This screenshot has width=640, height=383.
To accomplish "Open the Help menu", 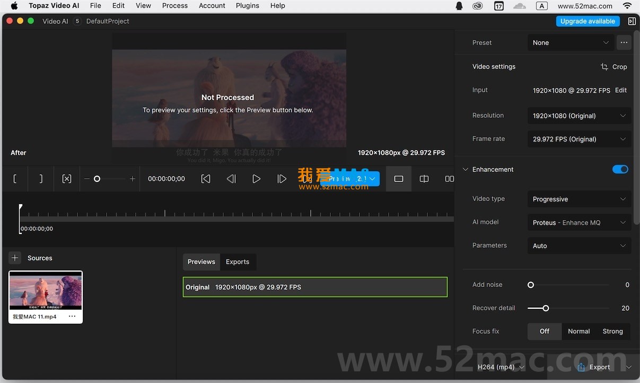I will point(277,6).
